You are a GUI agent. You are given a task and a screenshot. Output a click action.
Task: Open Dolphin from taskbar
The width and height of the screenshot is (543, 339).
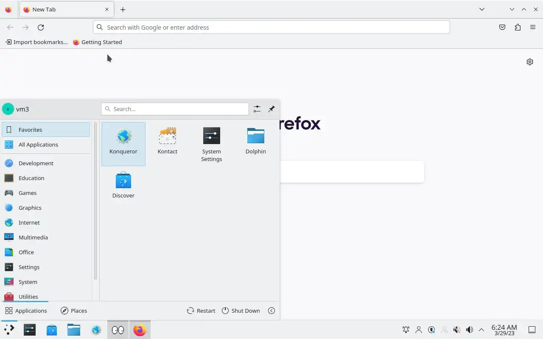(74, 330)
